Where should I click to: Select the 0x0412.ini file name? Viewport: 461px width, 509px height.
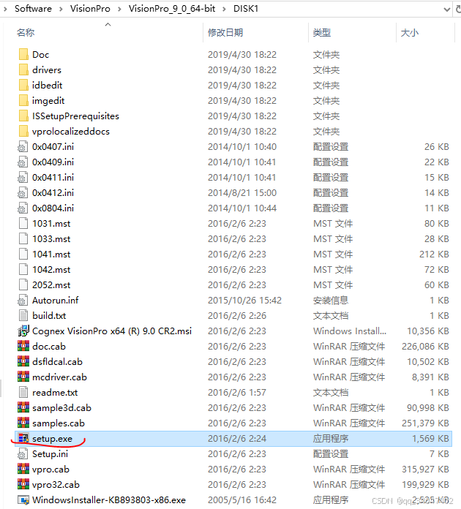53,193
